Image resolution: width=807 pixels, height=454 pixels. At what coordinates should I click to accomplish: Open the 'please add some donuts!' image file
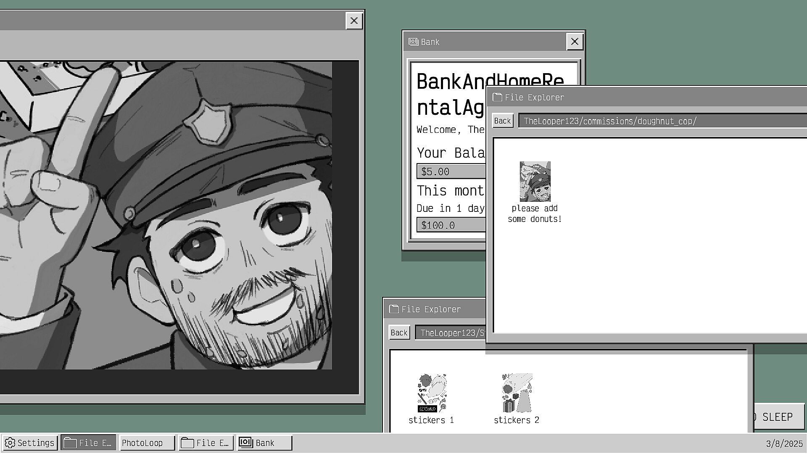[x=535, y=182]
